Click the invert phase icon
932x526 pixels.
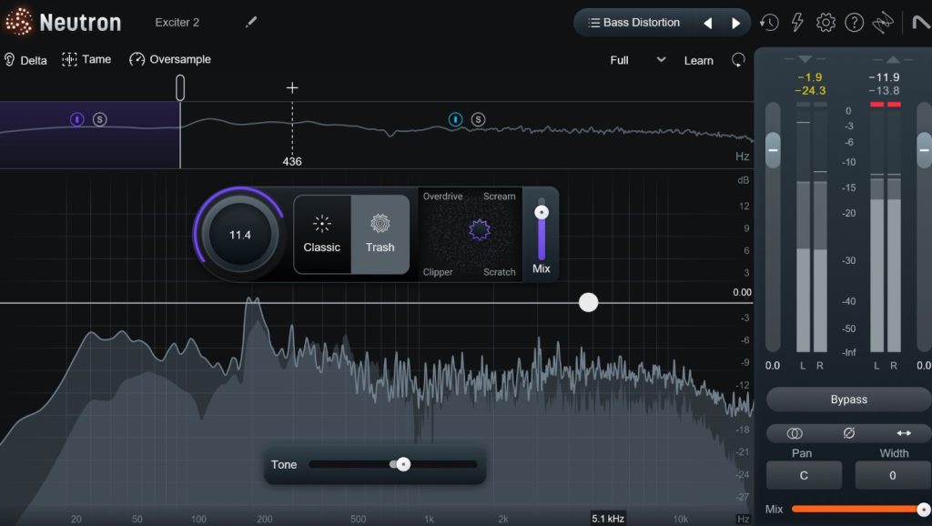tap(848, 434)
